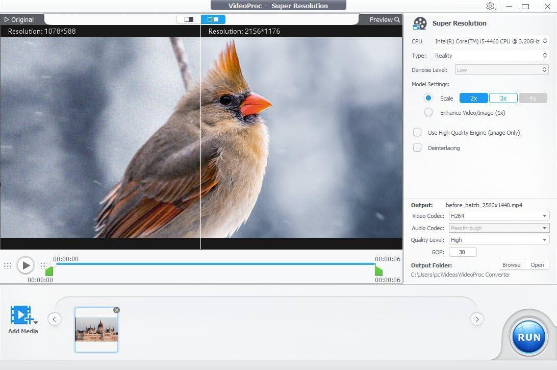This screenshot has width=557, height=370.
Task: Switch to split side-by-side comparison view
Action: [x=213, y=19]
